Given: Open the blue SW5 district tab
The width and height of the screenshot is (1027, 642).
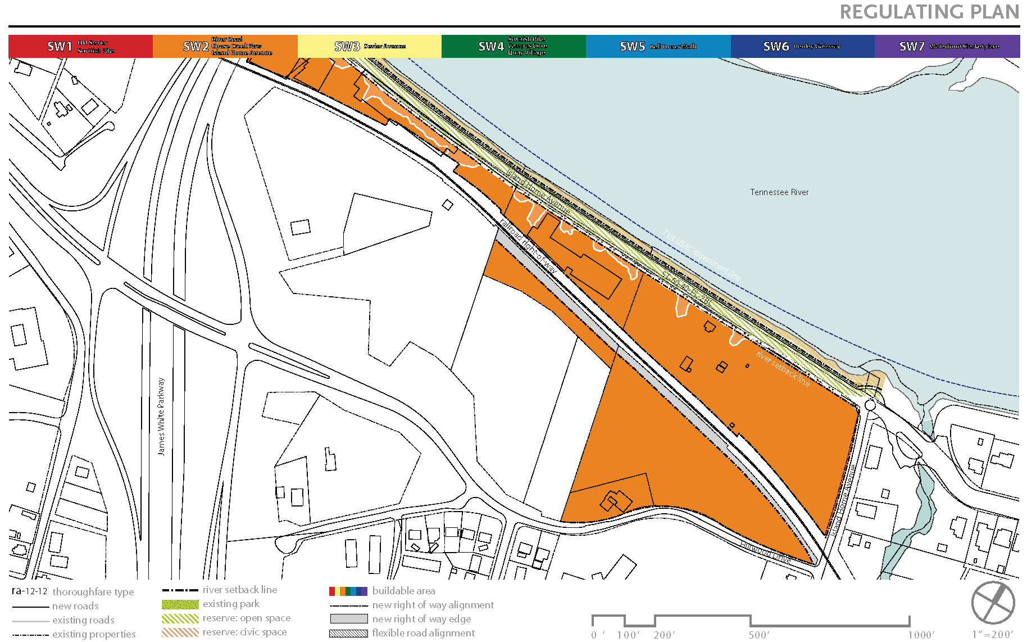Looking at the screenshot, I should [x=658, y=47].
